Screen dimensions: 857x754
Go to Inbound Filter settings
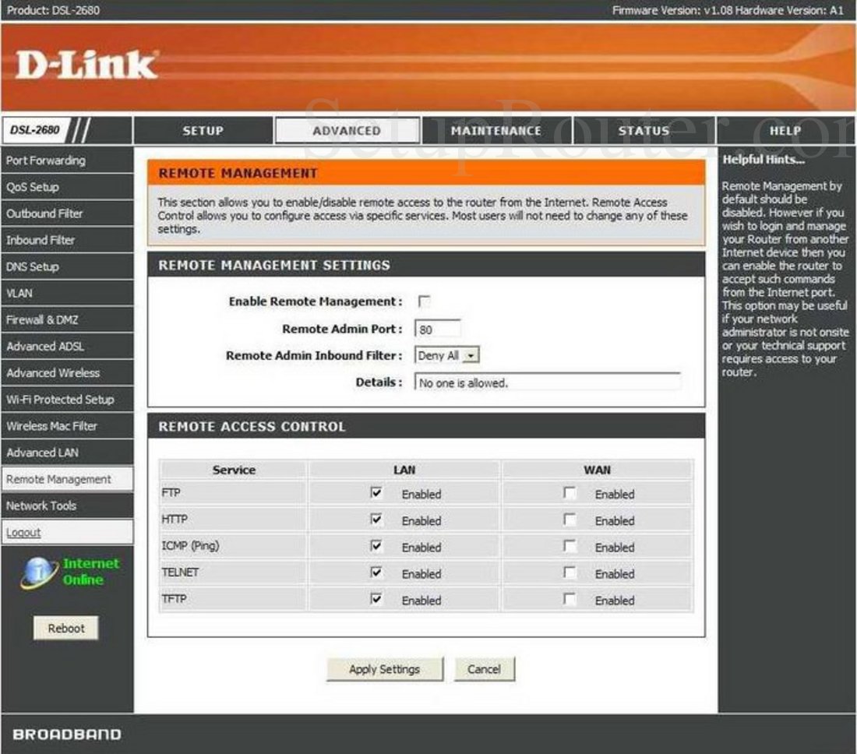tap(67, 241)
